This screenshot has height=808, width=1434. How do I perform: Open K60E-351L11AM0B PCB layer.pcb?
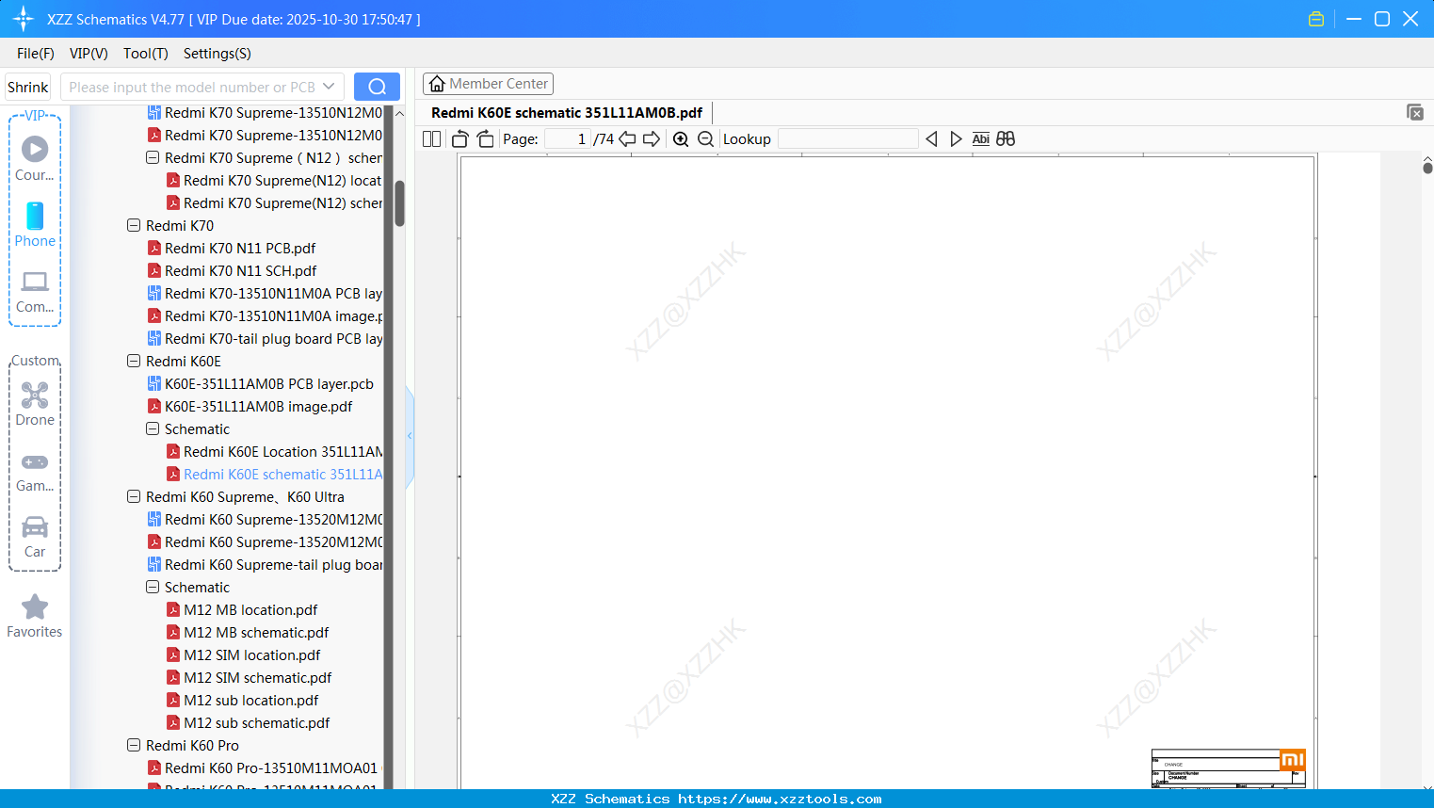[269, 384]
